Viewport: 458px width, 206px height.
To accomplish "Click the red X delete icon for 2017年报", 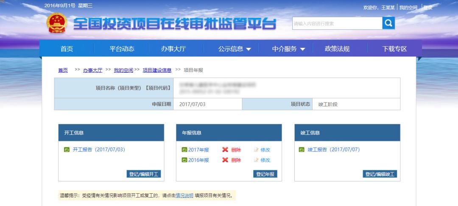I will pos(225,150).
